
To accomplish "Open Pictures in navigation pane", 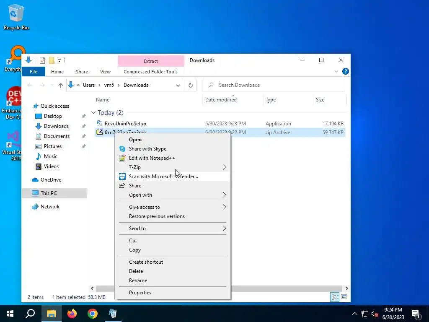I will [52, 146].
